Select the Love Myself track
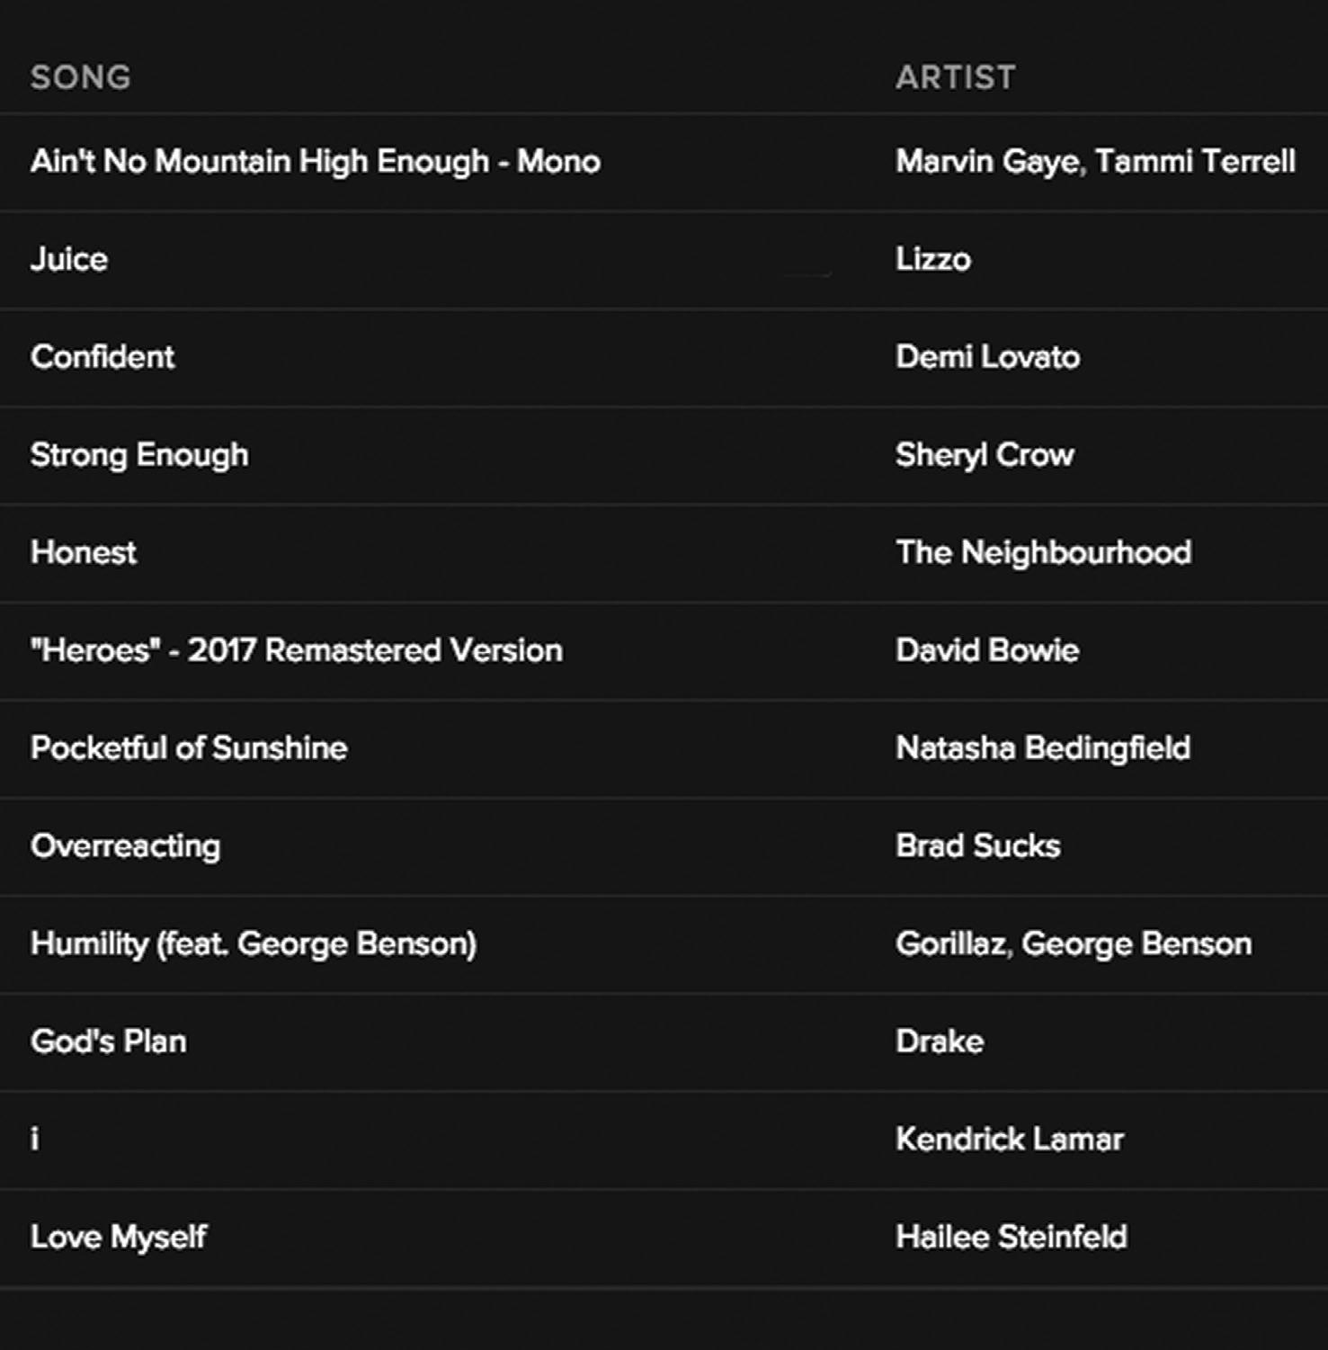This screenshot has width=1328, height=1350. tap(119, 1238)
